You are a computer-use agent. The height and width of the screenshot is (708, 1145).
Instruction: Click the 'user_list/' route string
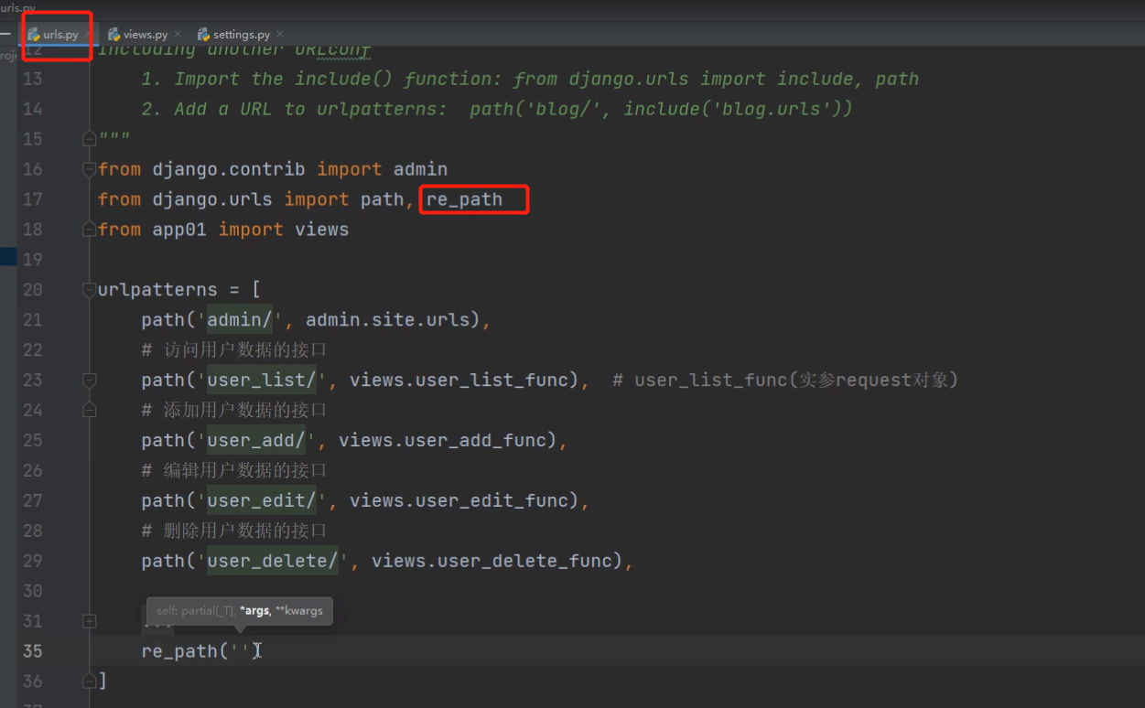click(262, 381)
